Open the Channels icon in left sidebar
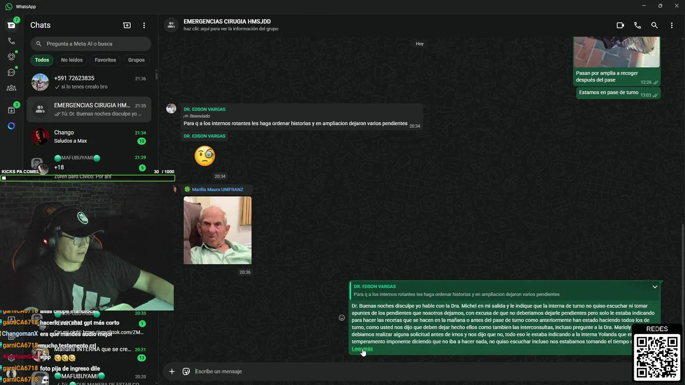Viewport: 685px width, 385px height. 11,72
